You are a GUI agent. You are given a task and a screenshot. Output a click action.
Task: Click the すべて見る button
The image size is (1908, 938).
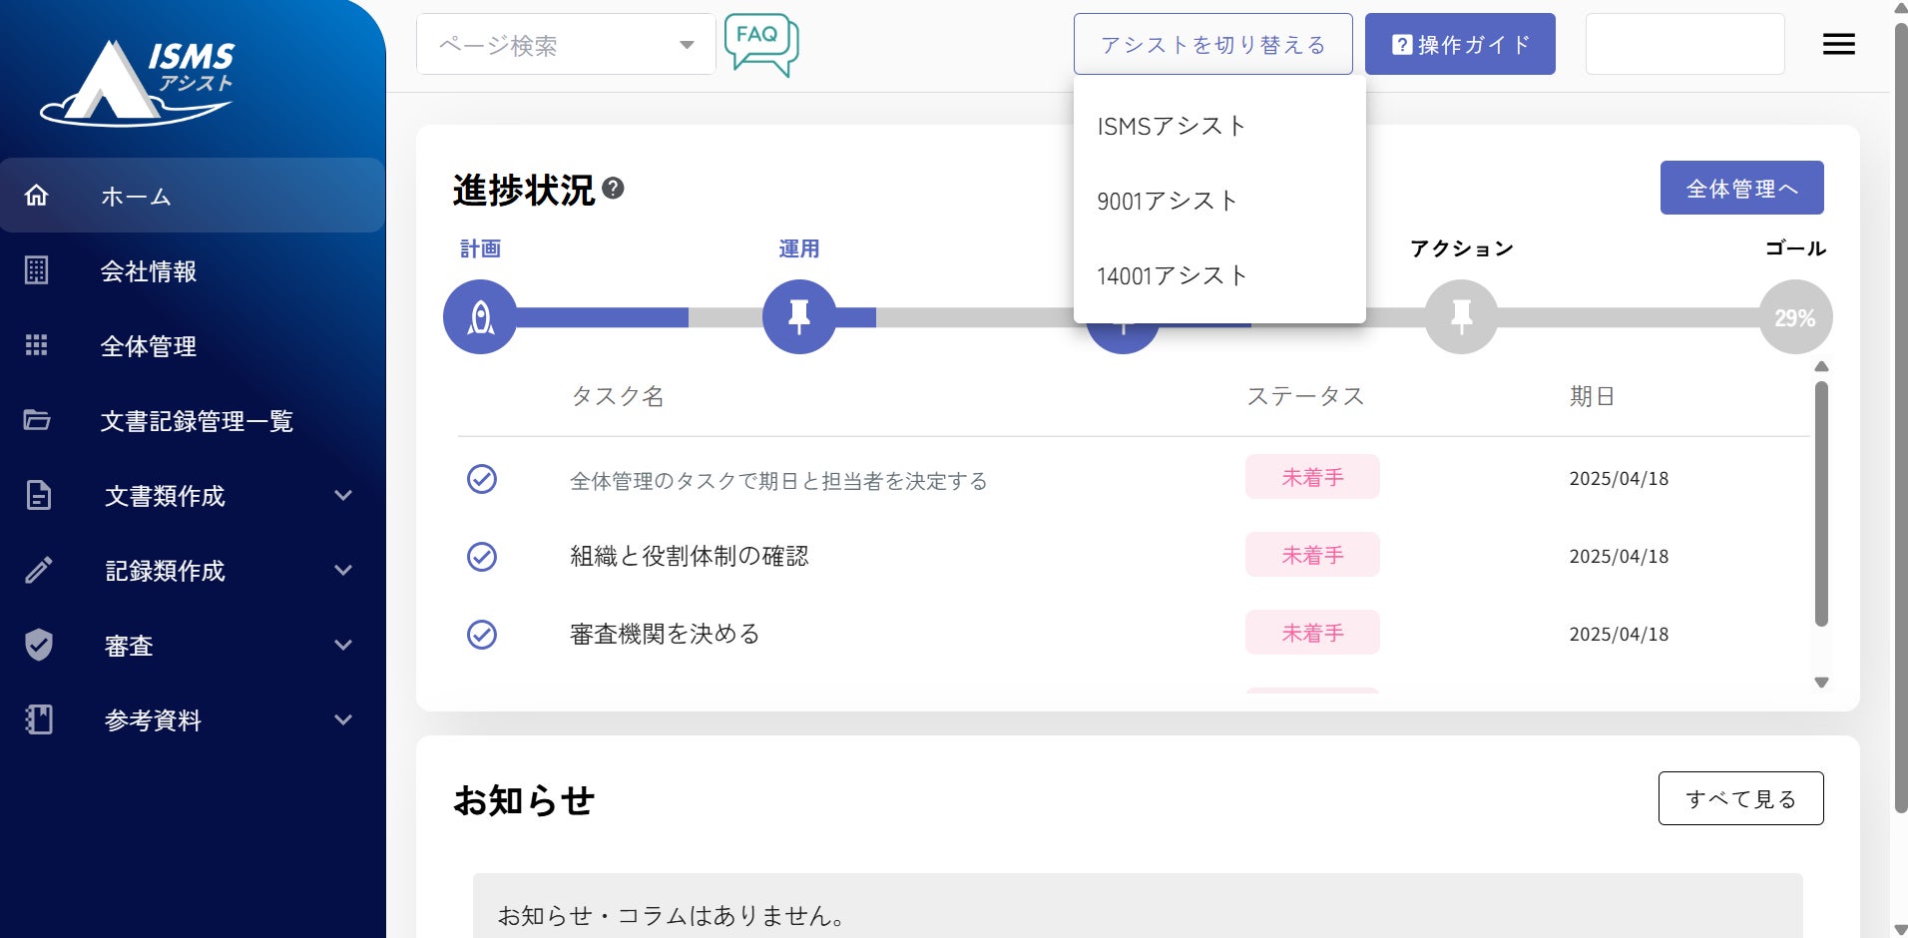[x=1740, y=798]
